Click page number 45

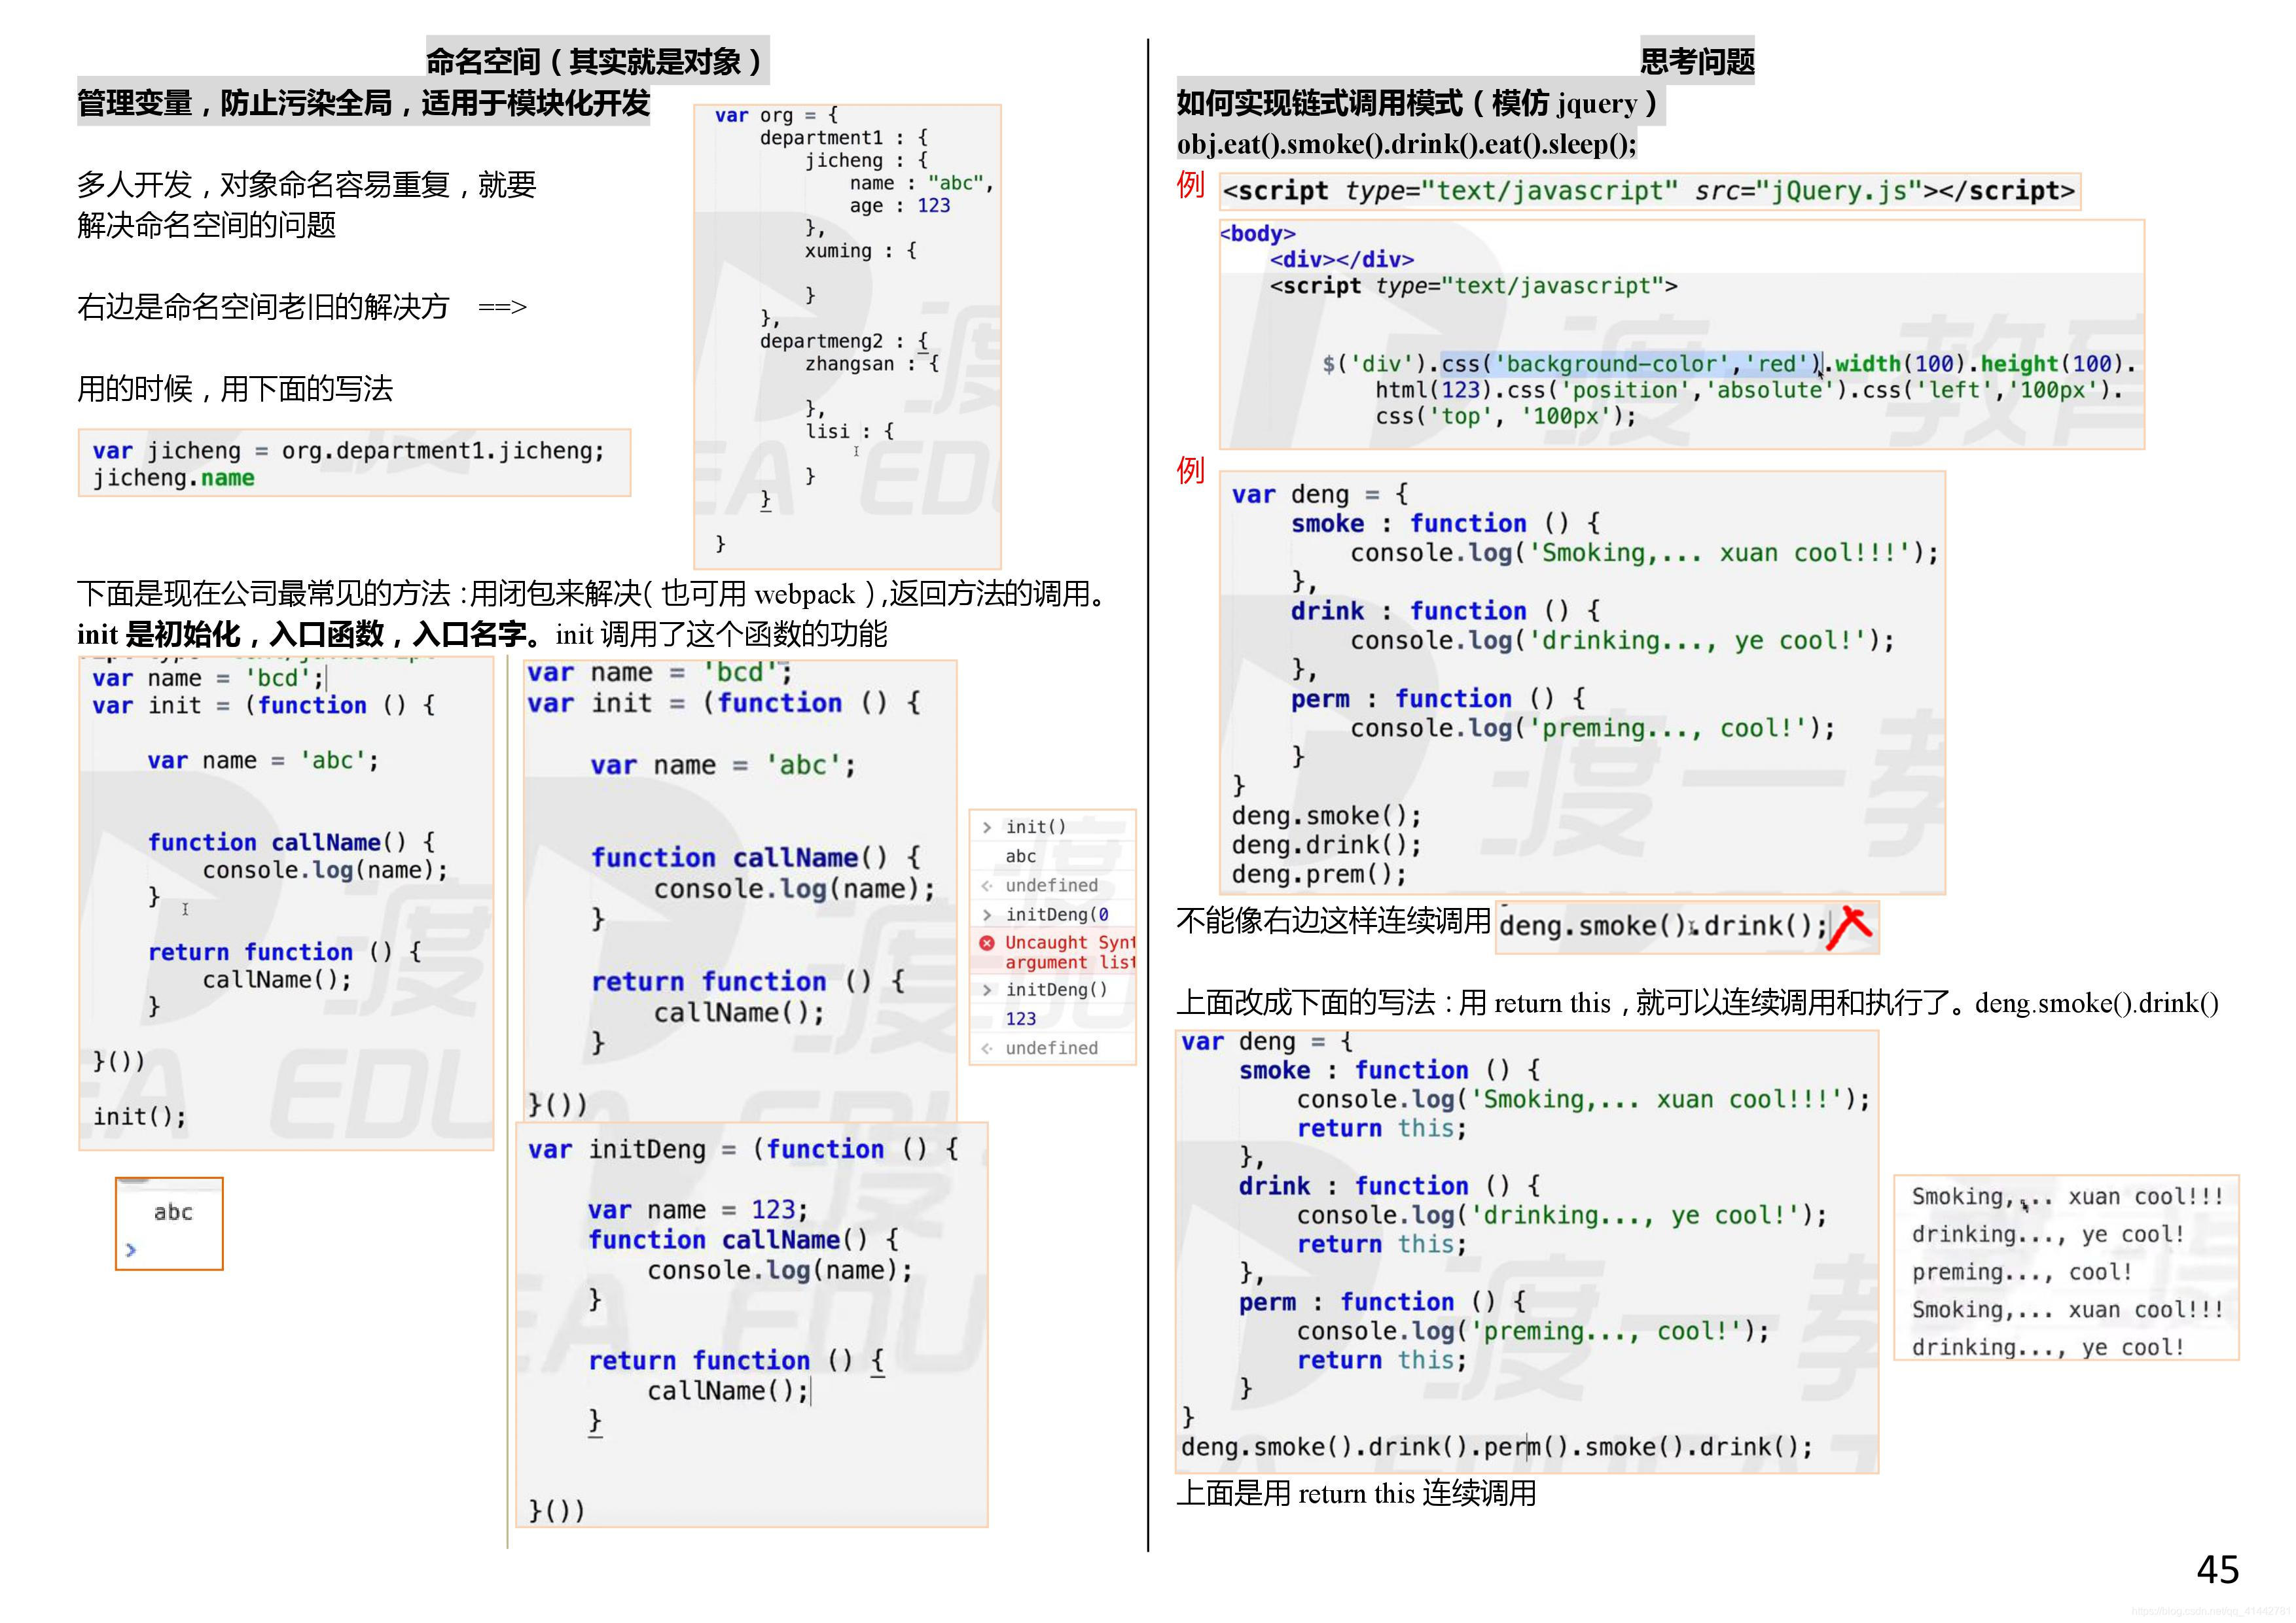(2217, 1570)
